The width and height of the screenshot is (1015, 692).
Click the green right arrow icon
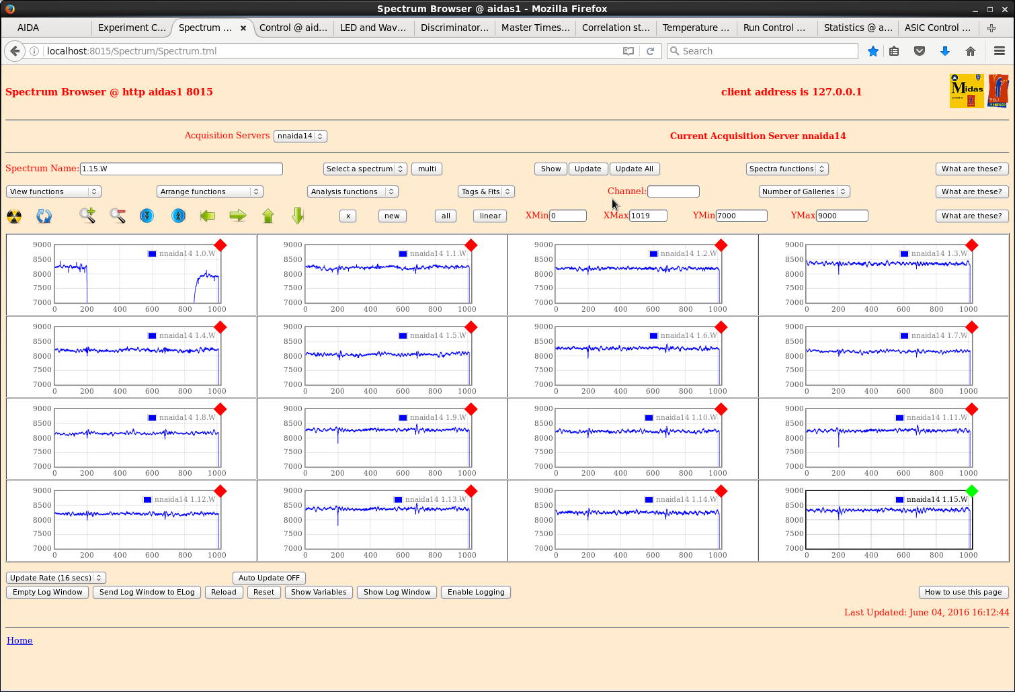point(238,216)
